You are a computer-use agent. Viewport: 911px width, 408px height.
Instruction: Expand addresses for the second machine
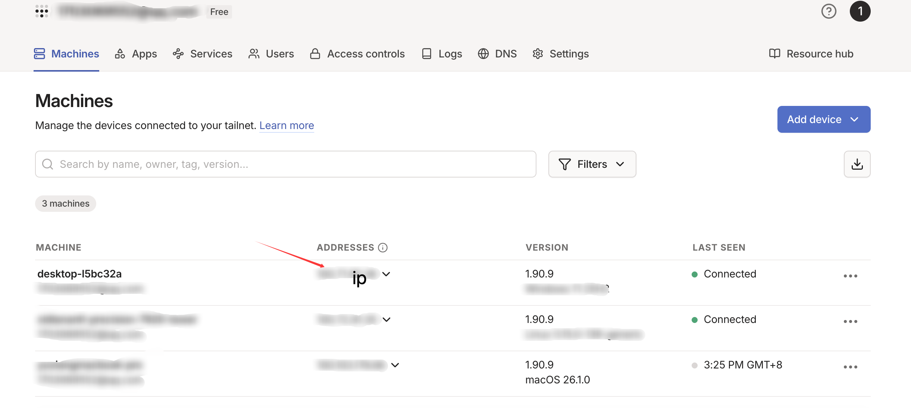click(386, 320)
